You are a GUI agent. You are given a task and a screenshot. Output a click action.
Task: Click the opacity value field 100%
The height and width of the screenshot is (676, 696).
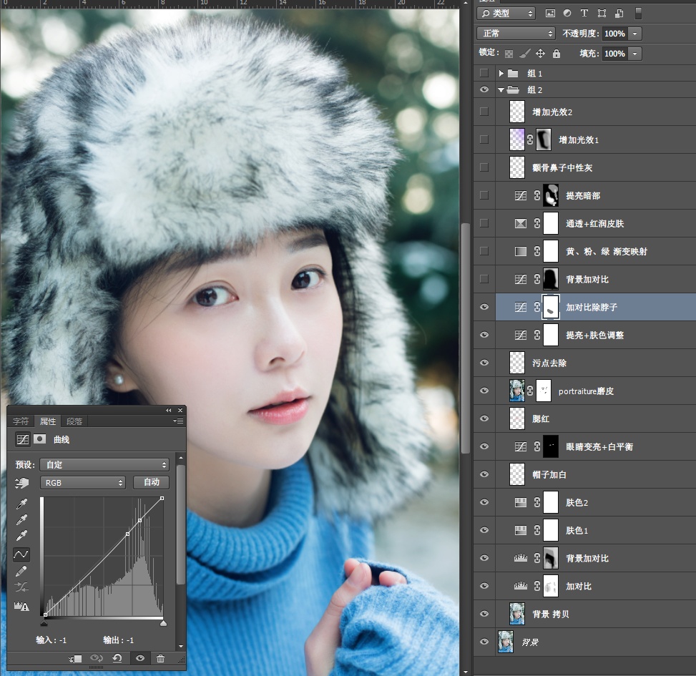tap(614, 34)
